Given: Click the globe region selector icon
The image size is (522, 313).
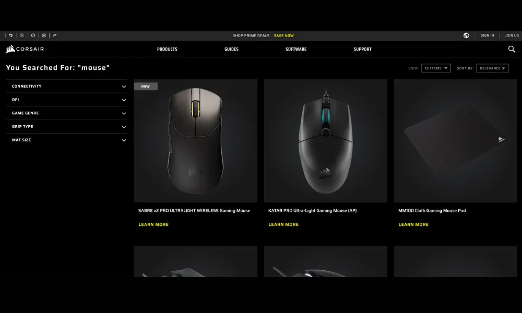Looking at the screenshot, I should pos(466,35).
